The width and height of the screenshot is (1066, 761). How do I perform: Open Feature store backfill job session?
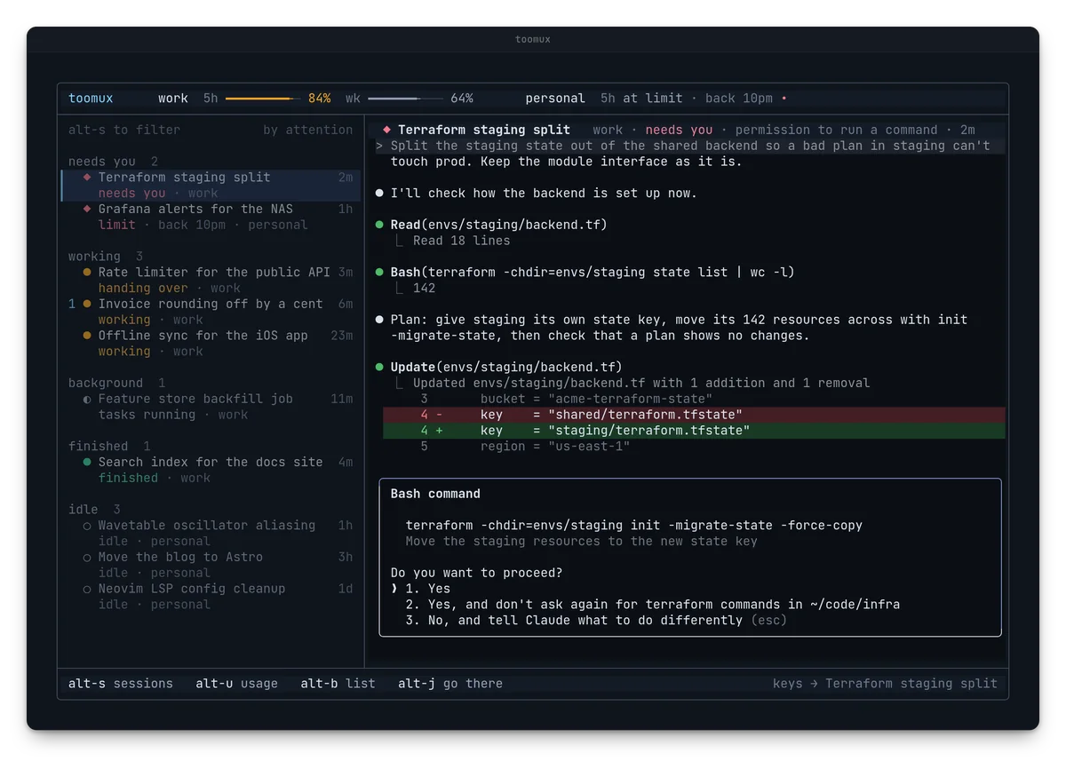pos(211,407)
